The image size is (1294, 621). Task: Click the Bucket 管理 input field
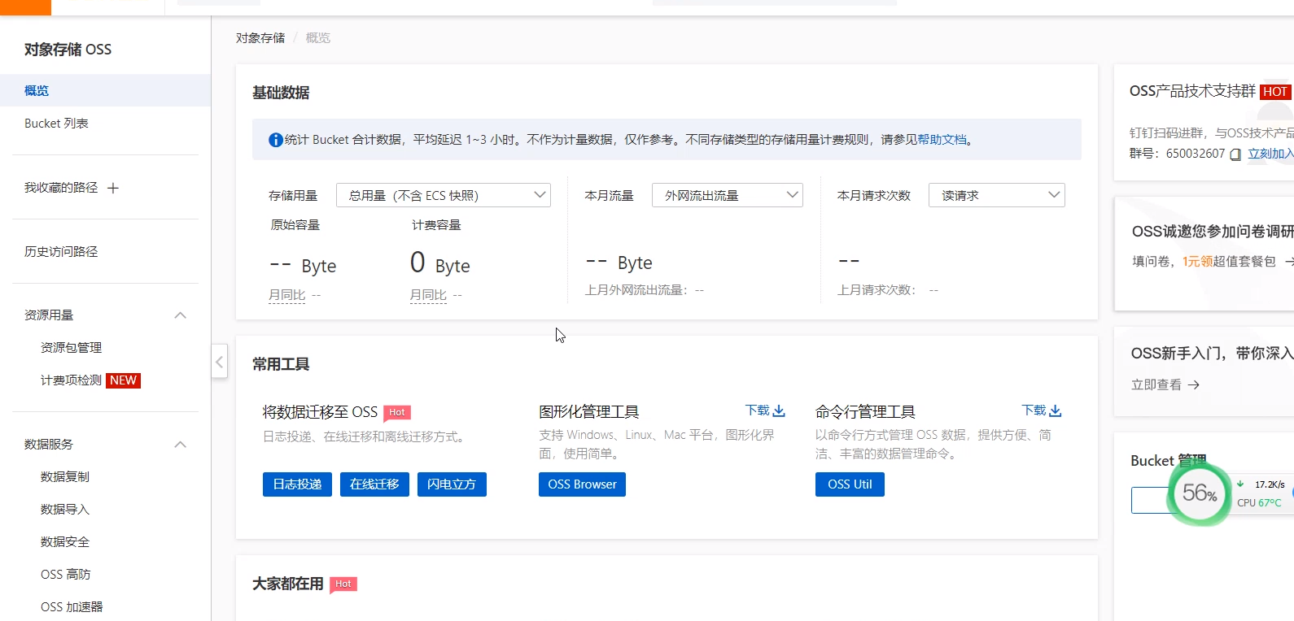[x=1148, y=500]
